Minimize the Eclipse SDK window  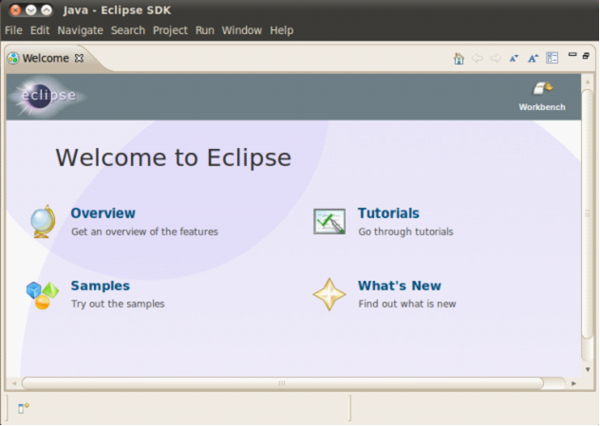pyautogui.click(x=31, y=9)
